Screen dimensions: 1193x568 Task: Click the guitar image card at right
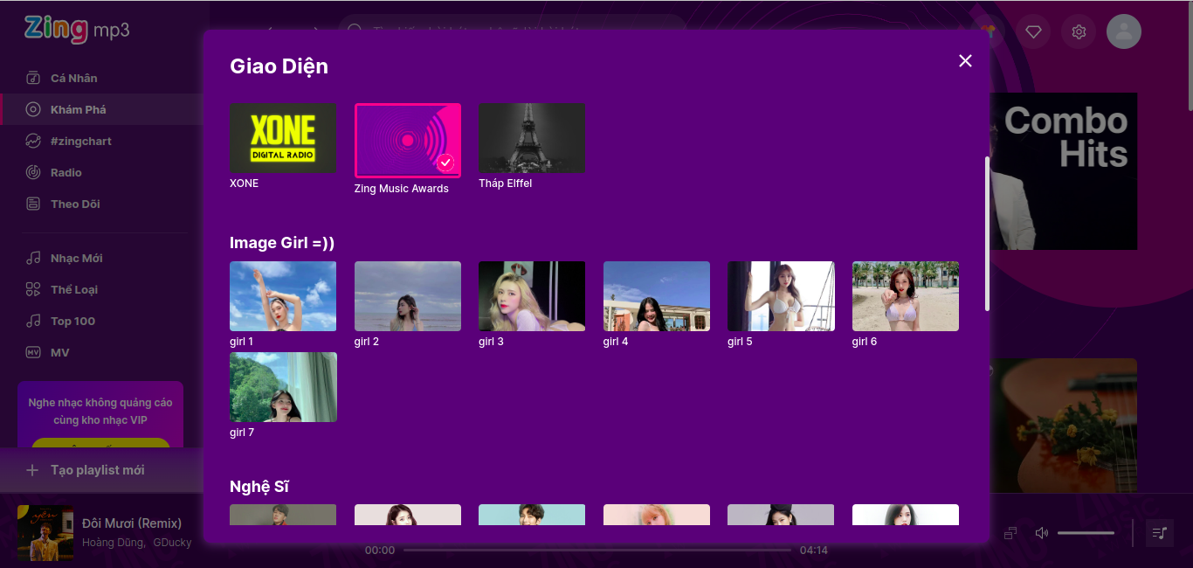[x=1064, y=425]
